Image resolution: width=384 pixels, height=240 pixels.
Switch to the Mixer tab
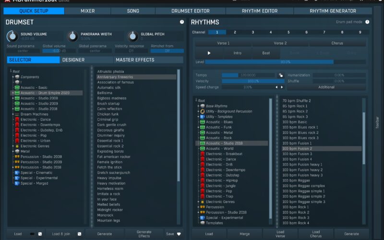pyautogui.click(x=87, y=11)
